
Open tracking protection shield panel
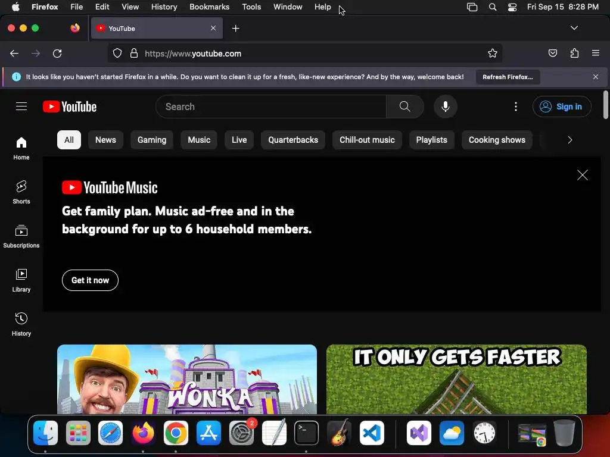pos(117,53)
